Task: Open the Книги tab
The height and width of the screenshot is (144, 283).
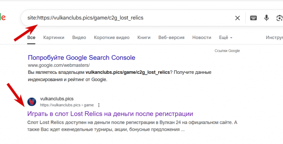Action: tap(144, 37)
